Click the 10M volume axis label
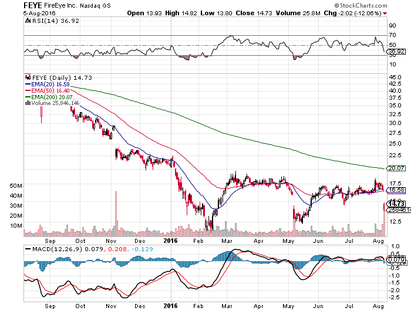The image size is (411, 311). (16, 226)
